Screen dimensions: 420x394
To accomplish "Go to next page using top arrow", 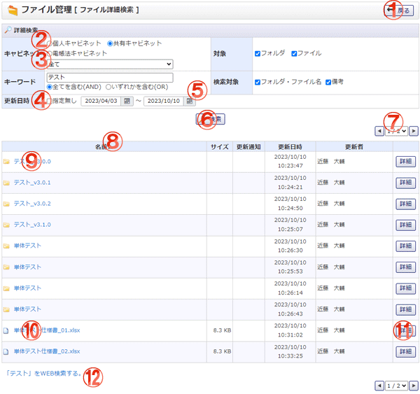I will [414, 131].
